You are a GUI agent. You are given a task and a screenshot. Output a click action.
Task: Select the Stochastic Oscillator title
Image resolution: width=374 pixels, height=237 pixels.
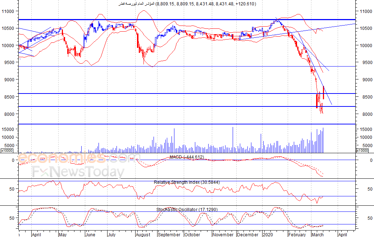pyautogui.click(x=187, y=210)
